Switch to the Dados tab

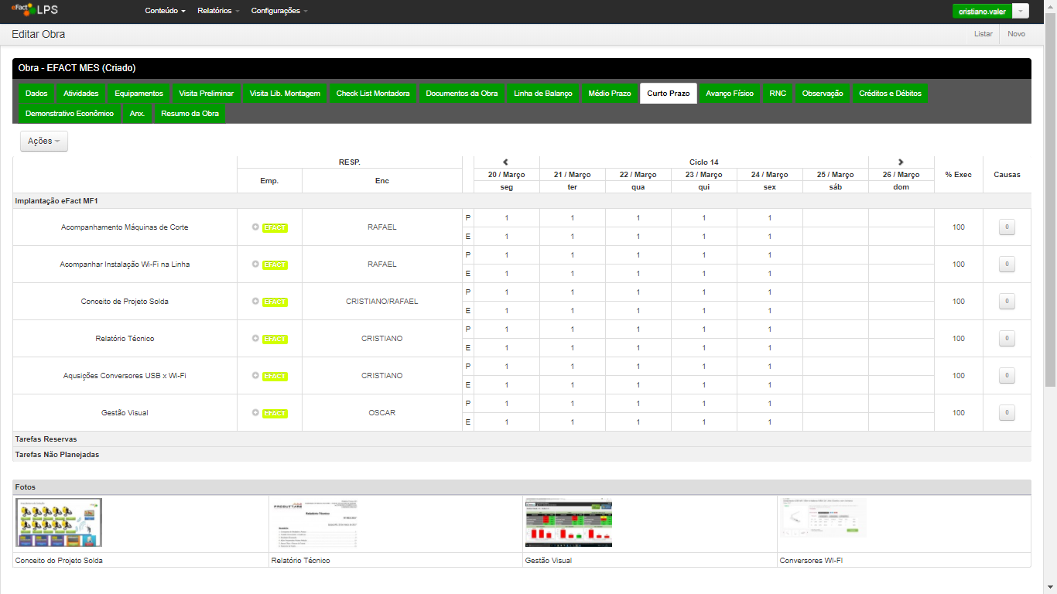point(36,94)
